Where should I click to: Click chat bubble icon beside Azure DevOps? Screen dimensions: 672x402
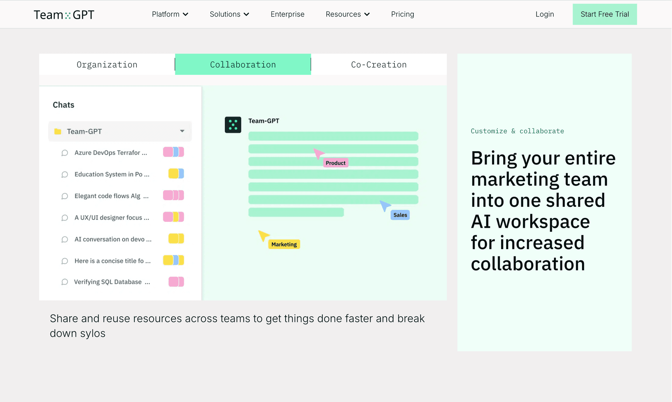coord(65,153)
